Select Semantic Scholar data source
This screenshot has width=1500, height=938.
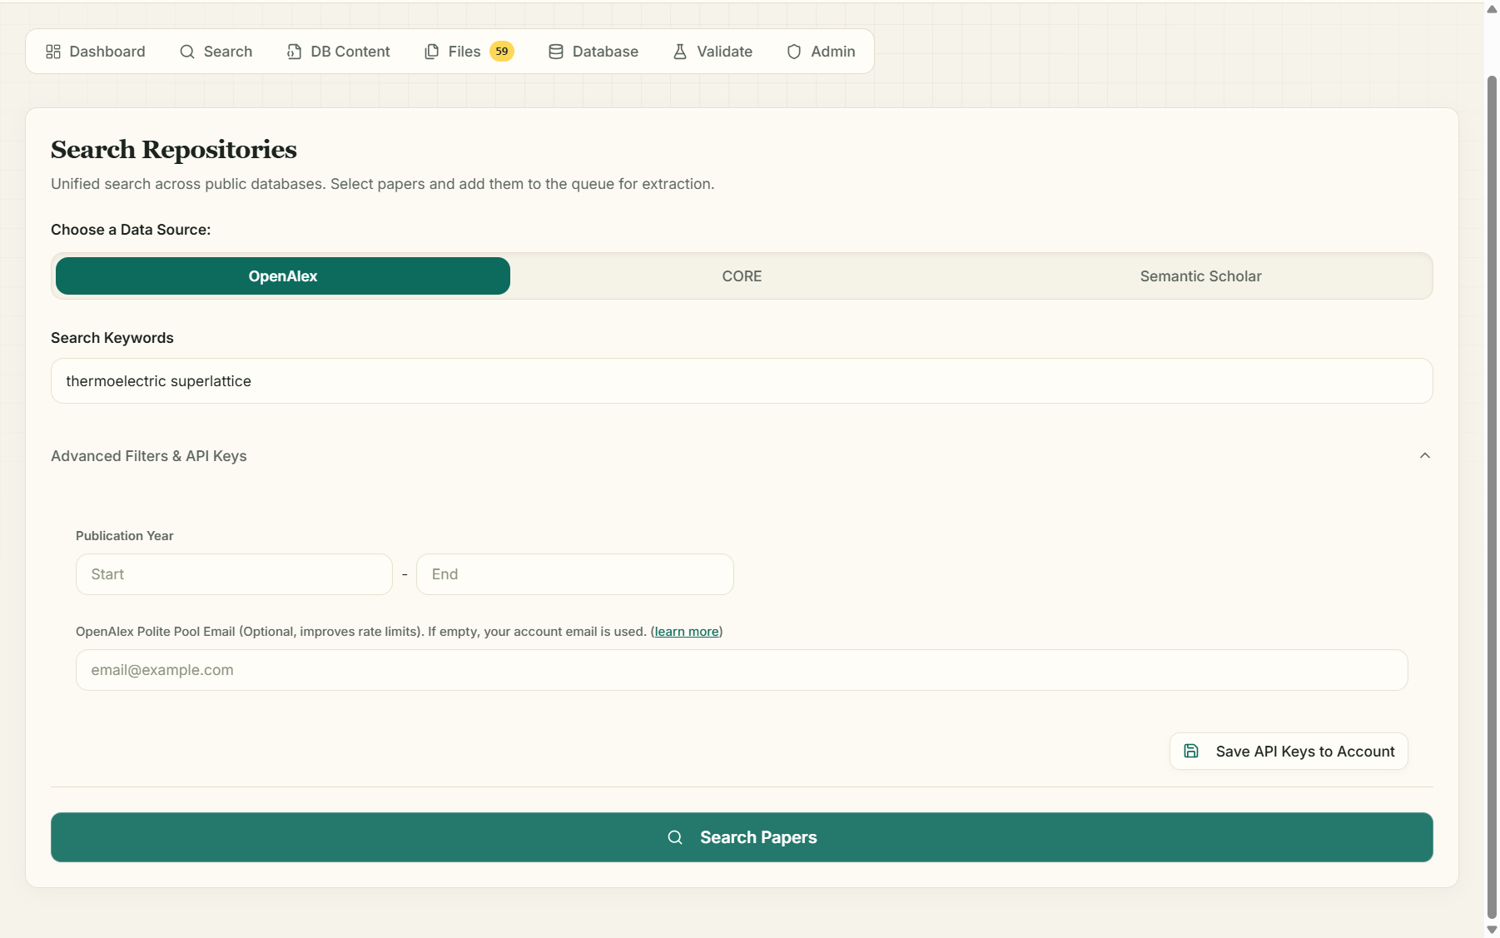[1200, 276]
